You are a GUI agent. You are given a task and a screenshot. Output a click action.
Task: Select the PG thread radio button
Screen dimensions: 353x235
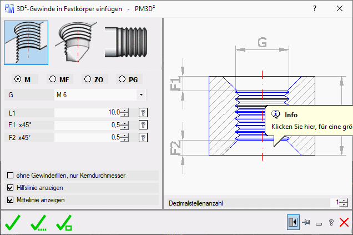(x=122, y=79)
